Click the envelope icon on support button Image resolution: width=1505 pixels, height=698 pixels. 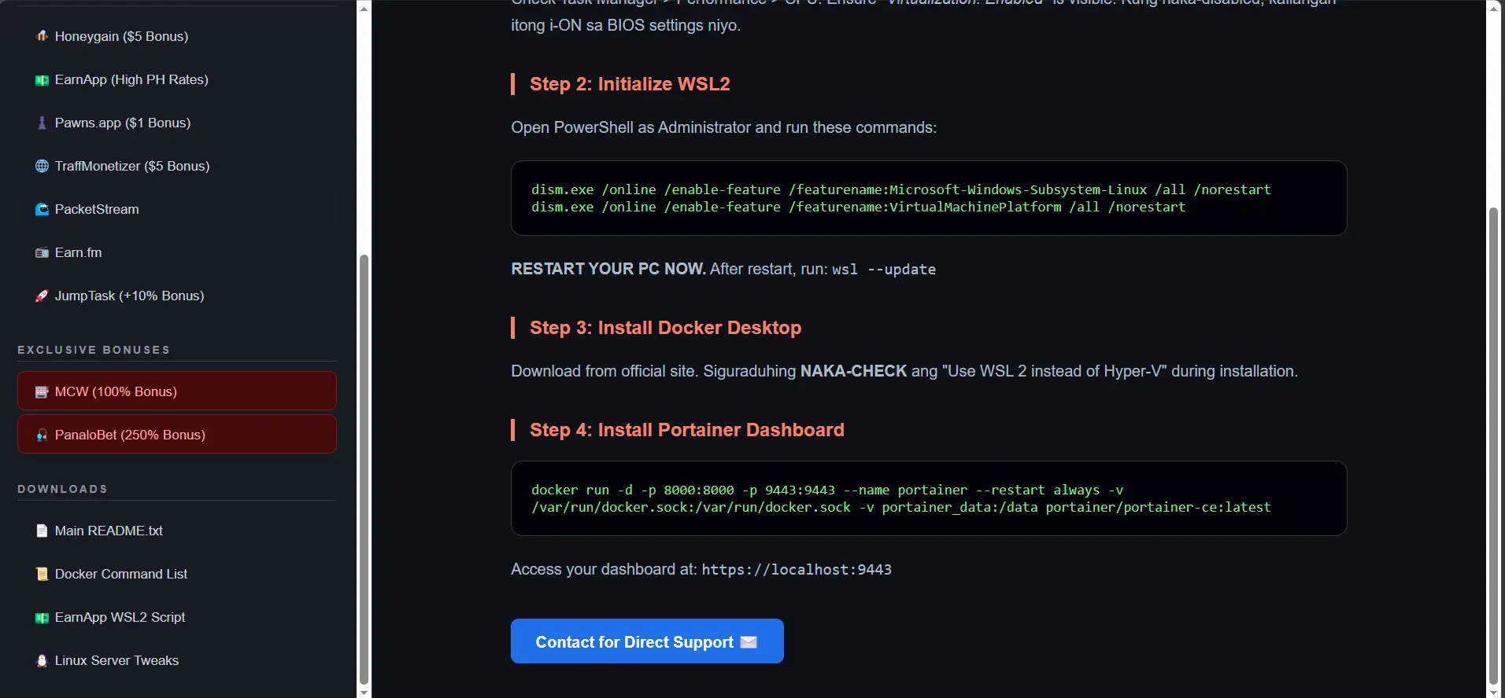point(749,642)
